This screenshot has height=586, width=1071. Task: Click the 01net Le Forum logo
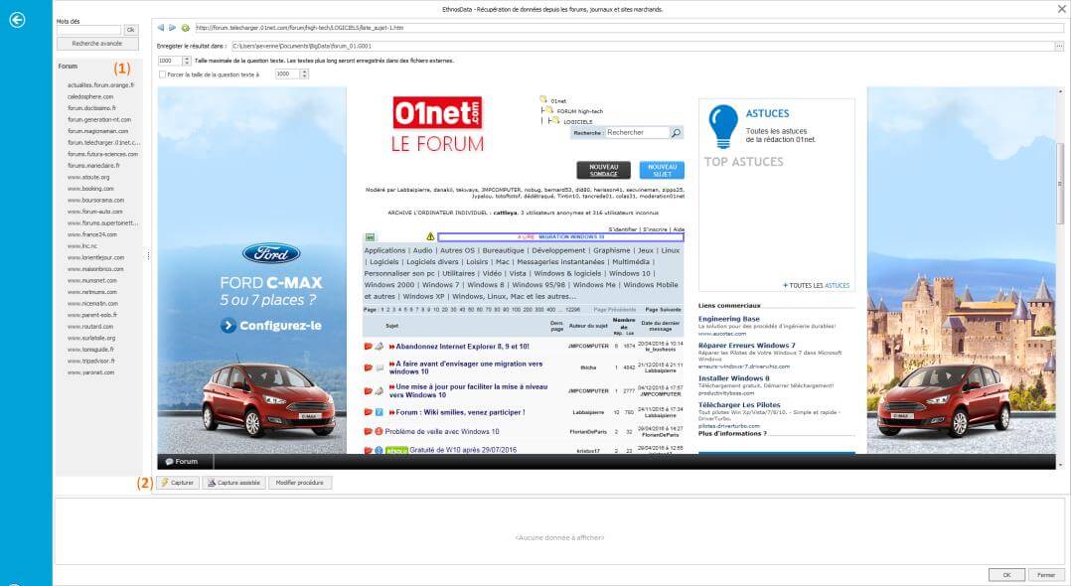coord(437,125)
